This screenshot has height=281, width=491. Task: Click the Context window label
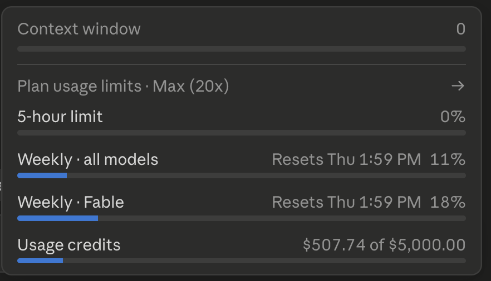[79, 29]
